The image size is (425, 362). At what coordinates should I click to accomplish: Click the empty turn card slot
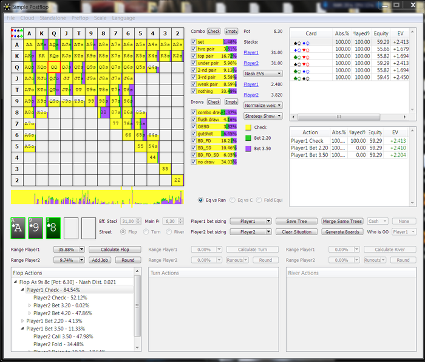coord(71,228)
